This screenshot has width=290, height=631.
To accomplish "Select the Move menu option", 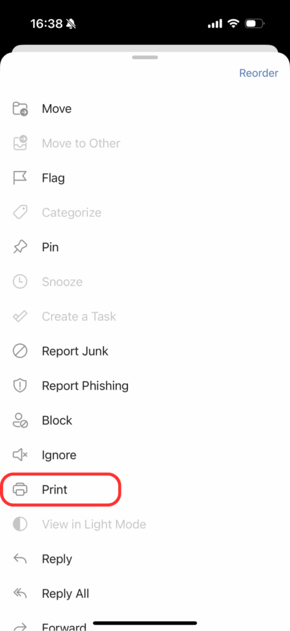I will pos(145,108).
